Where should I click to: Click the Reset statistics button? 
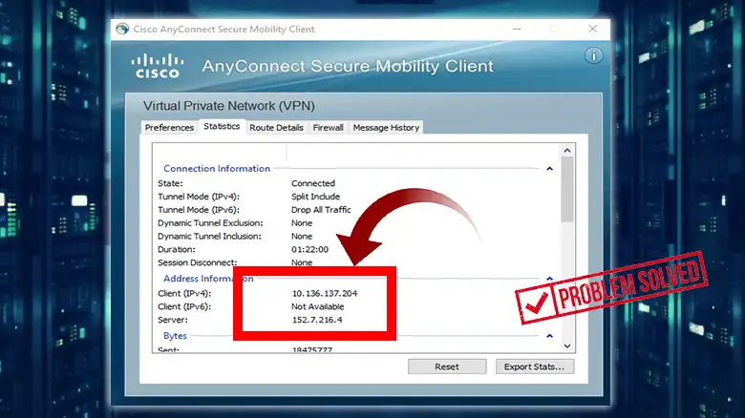point(447,366)
